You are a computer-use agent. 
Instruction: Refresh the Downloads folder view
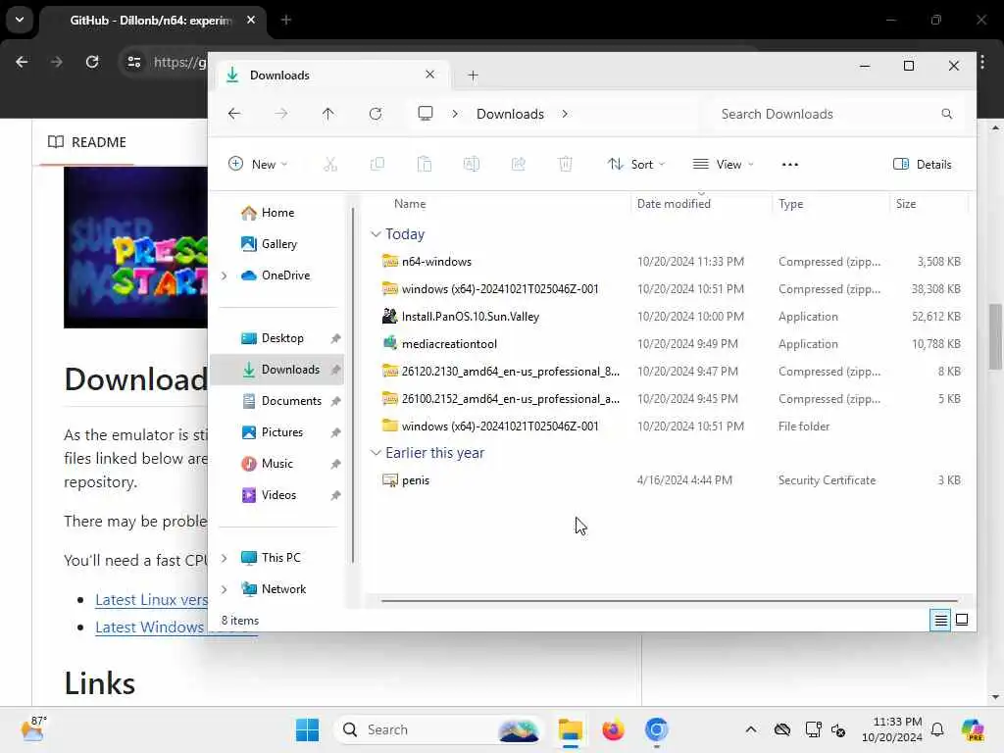[376, 114]
